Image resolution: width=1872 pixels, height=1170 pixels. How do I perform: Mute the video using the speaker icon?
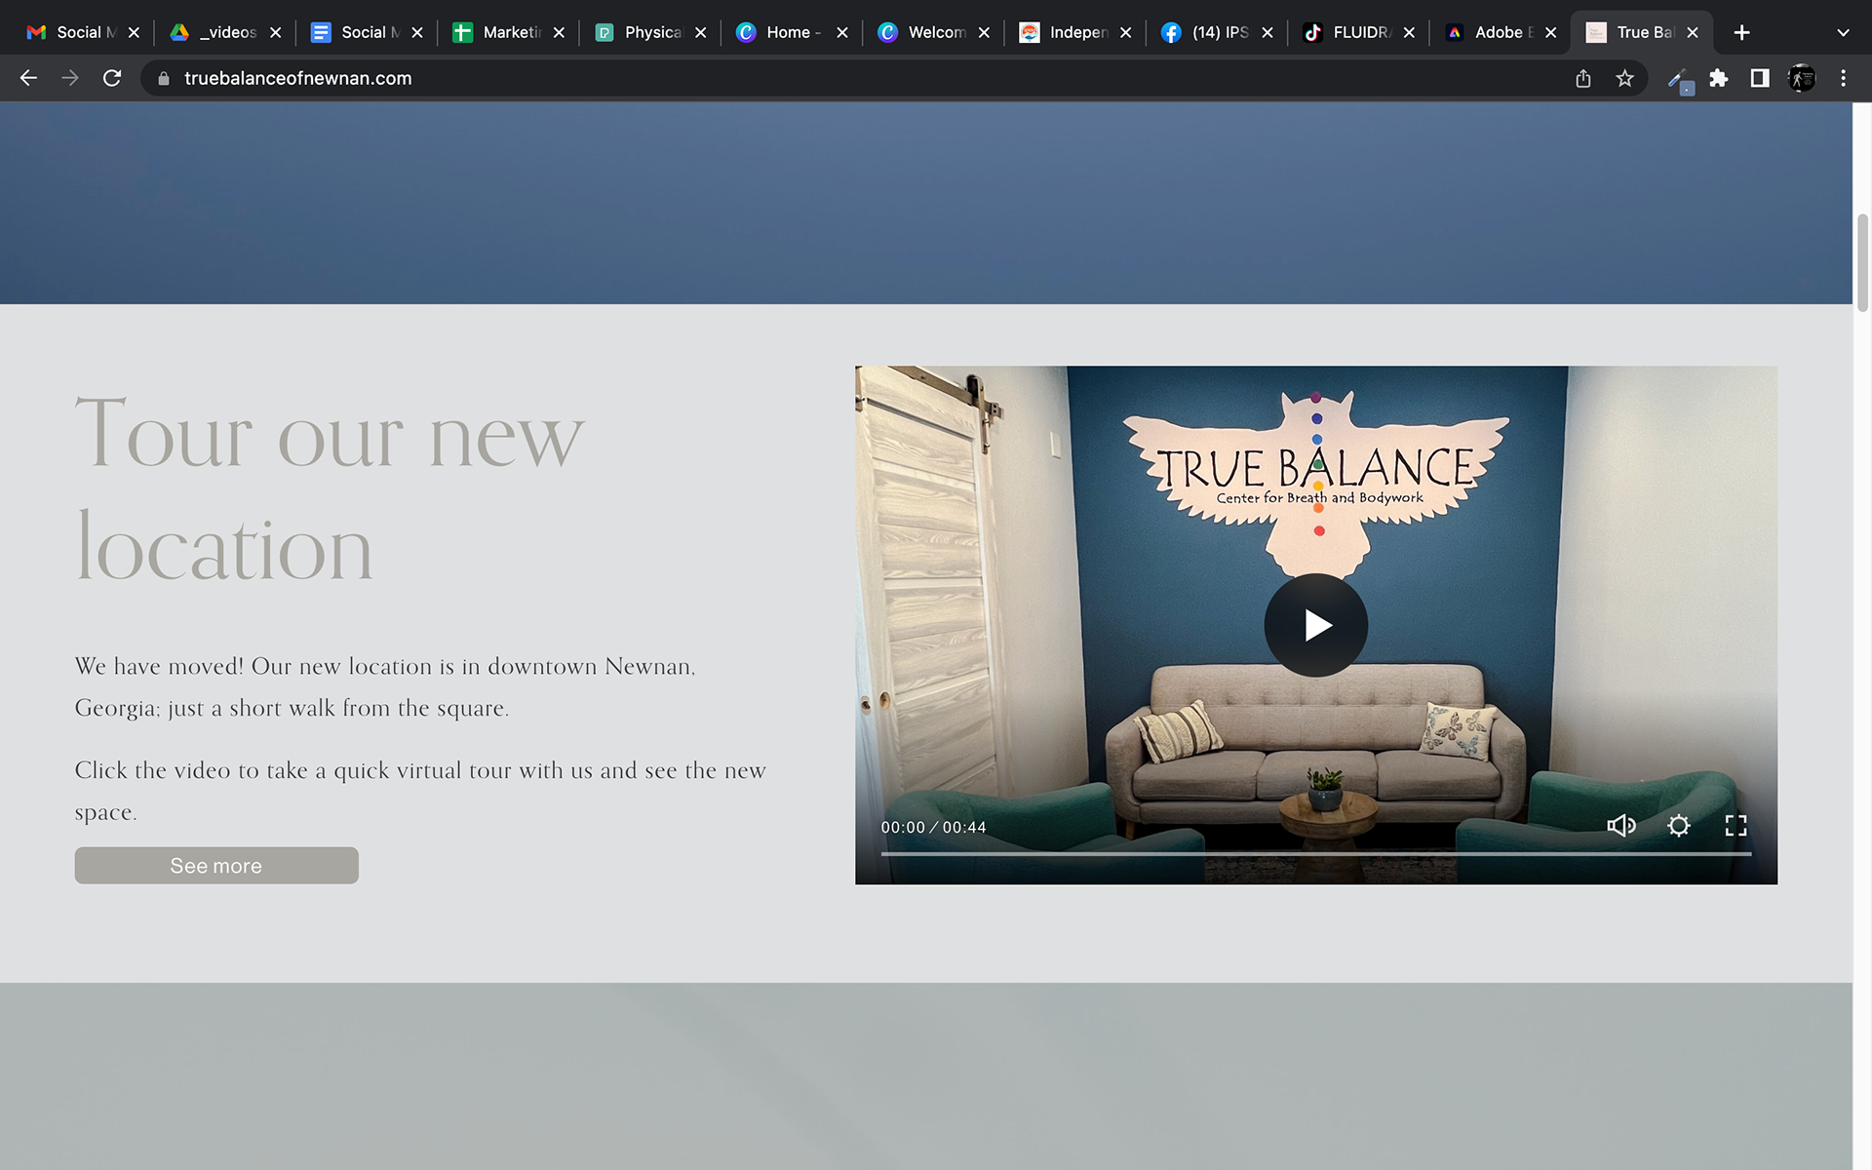click(1620, 826)
